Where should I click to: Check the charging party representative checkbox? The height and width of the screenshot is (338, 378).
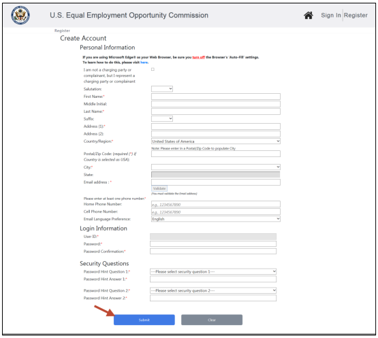(x=153, y=69)
